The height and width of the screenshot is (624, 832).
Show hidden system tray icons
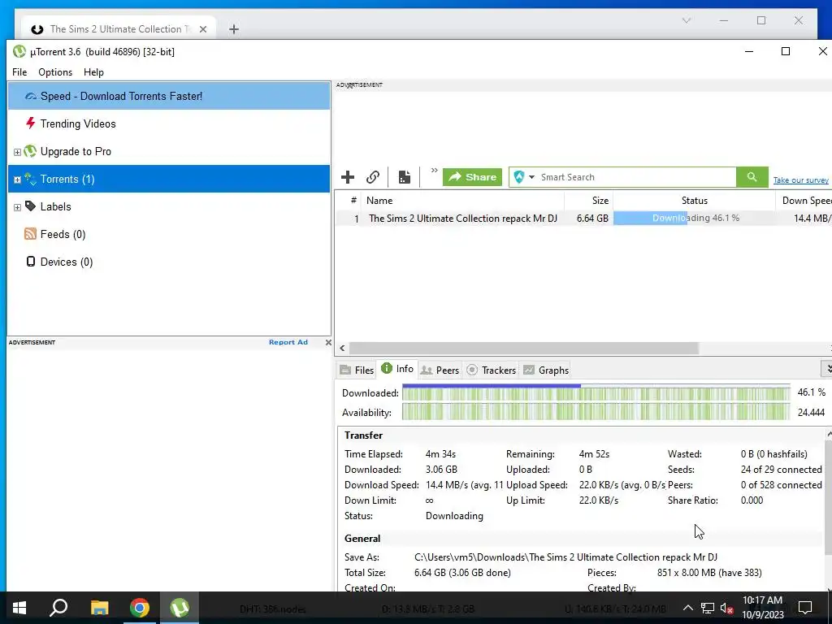687,608
